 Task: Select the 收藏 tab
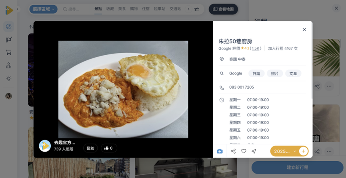[x=110, y=9]
